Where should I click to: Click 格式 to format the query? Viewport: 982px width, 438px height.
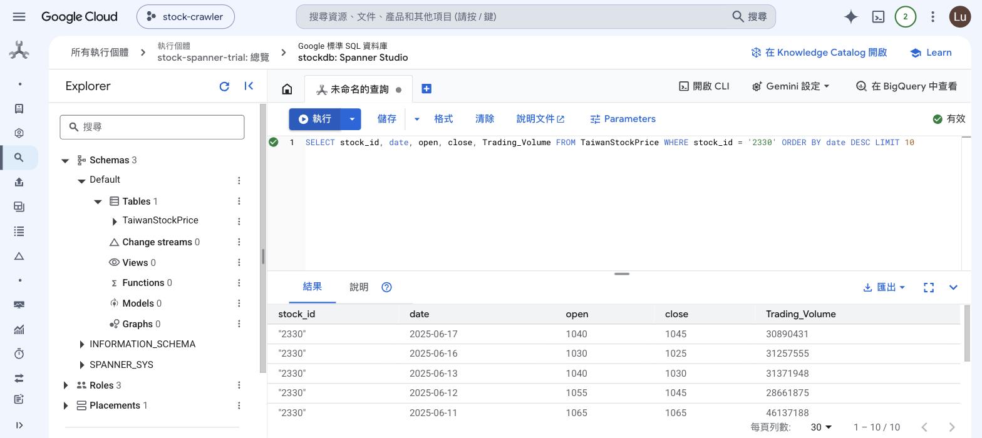pos(443,119)
